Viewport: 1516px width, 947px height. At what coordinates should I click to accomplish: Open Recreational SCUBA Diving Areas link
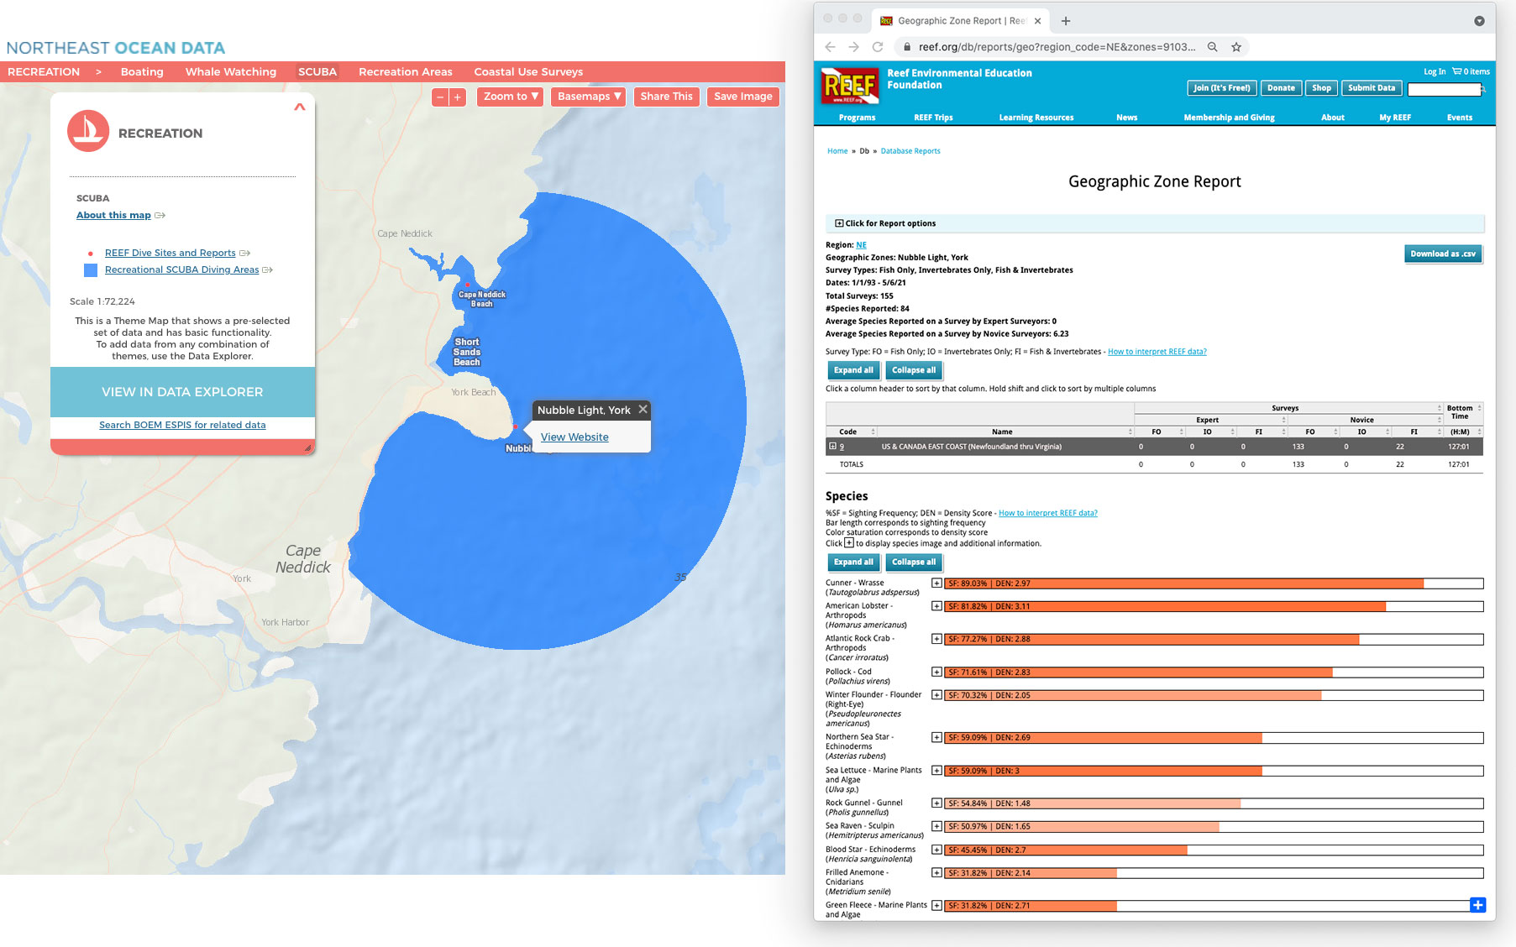pyautogui.click(x=182, y=269)
